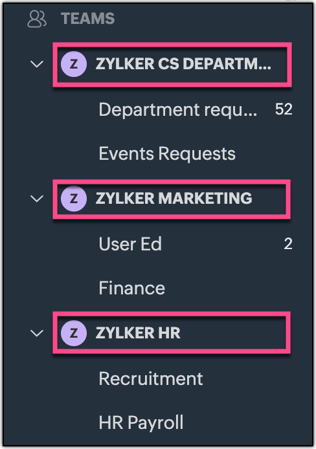This screenshot has height=449, width=316.
Task: Click the 2 count badge on User Ed
Action: click(288, 244)
